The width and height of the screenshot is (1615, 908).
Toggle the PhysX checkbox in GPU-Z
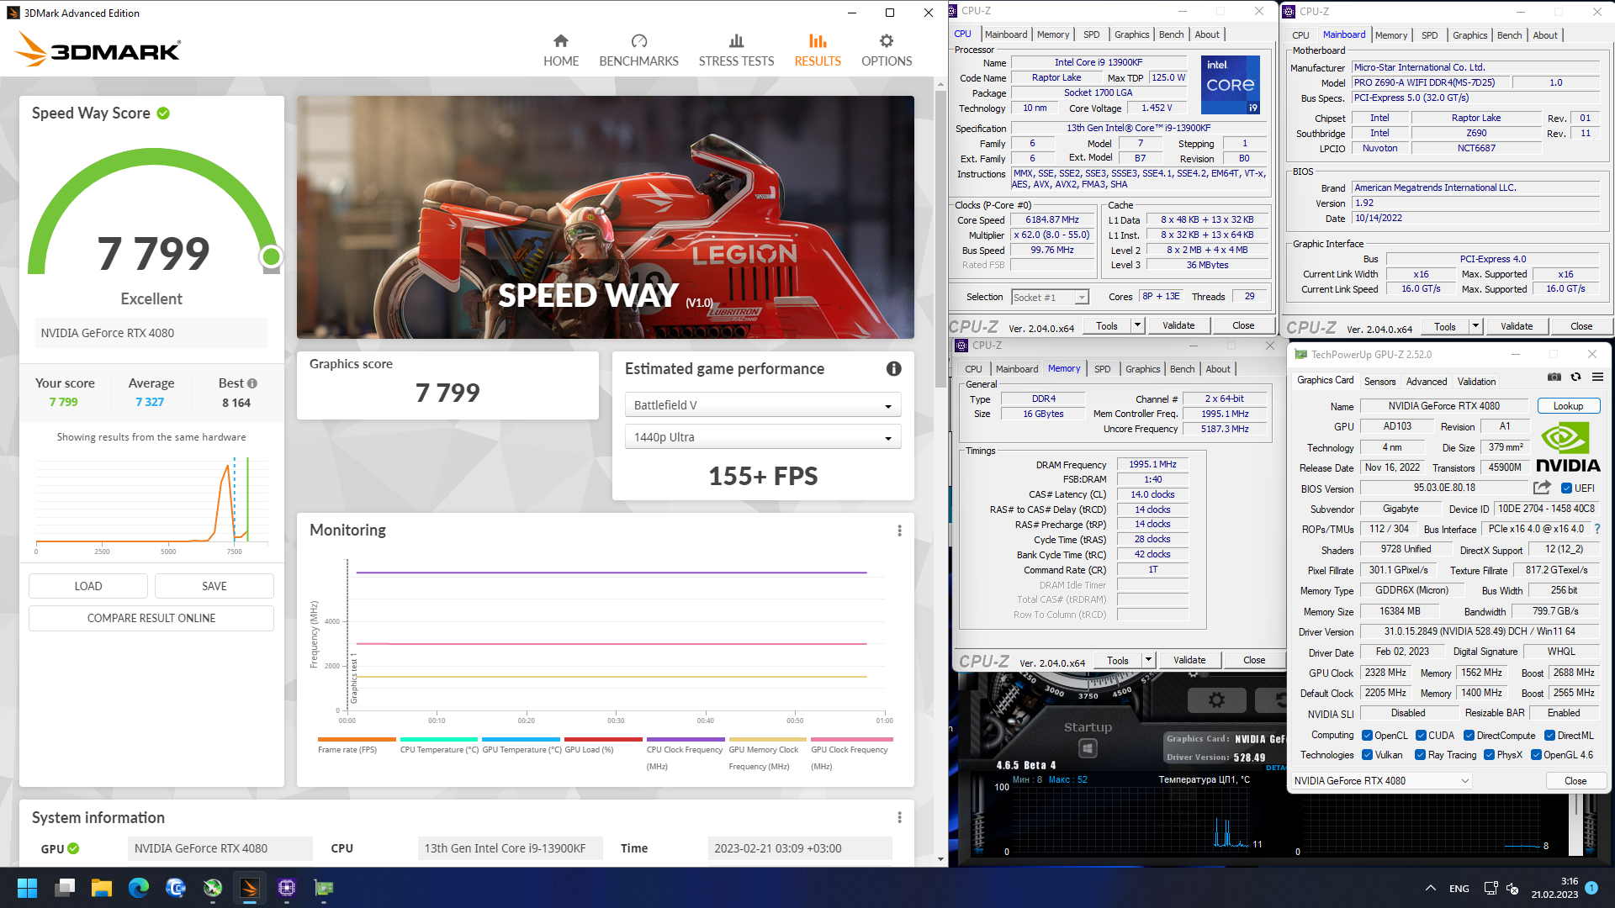pyautogui.click(x=1489, y=755)
